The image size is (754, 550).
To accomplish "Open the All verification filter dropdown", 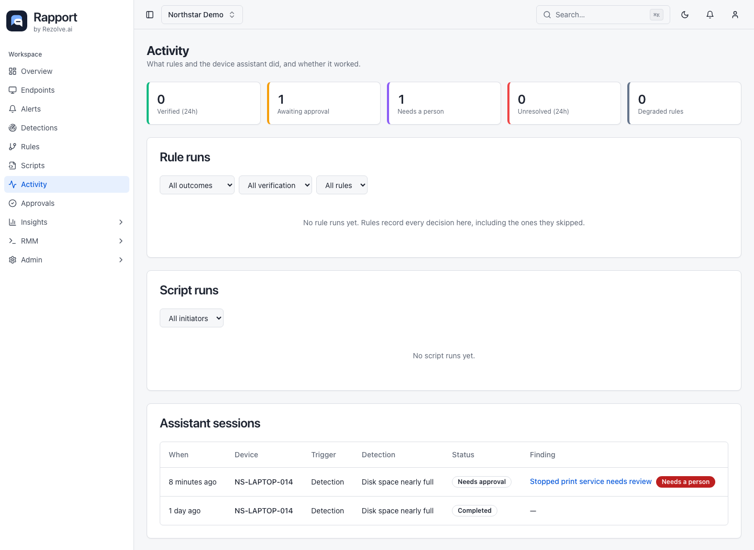I will pyautogui.click(x=275, y=185).
